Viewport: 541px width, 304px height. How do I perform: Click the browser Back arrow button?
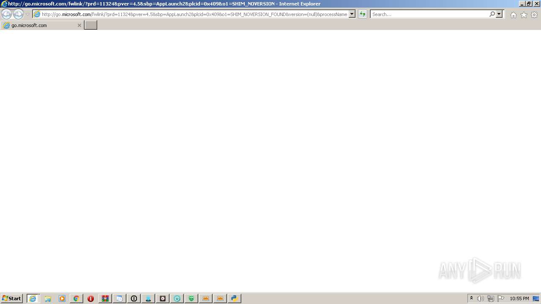6,14
